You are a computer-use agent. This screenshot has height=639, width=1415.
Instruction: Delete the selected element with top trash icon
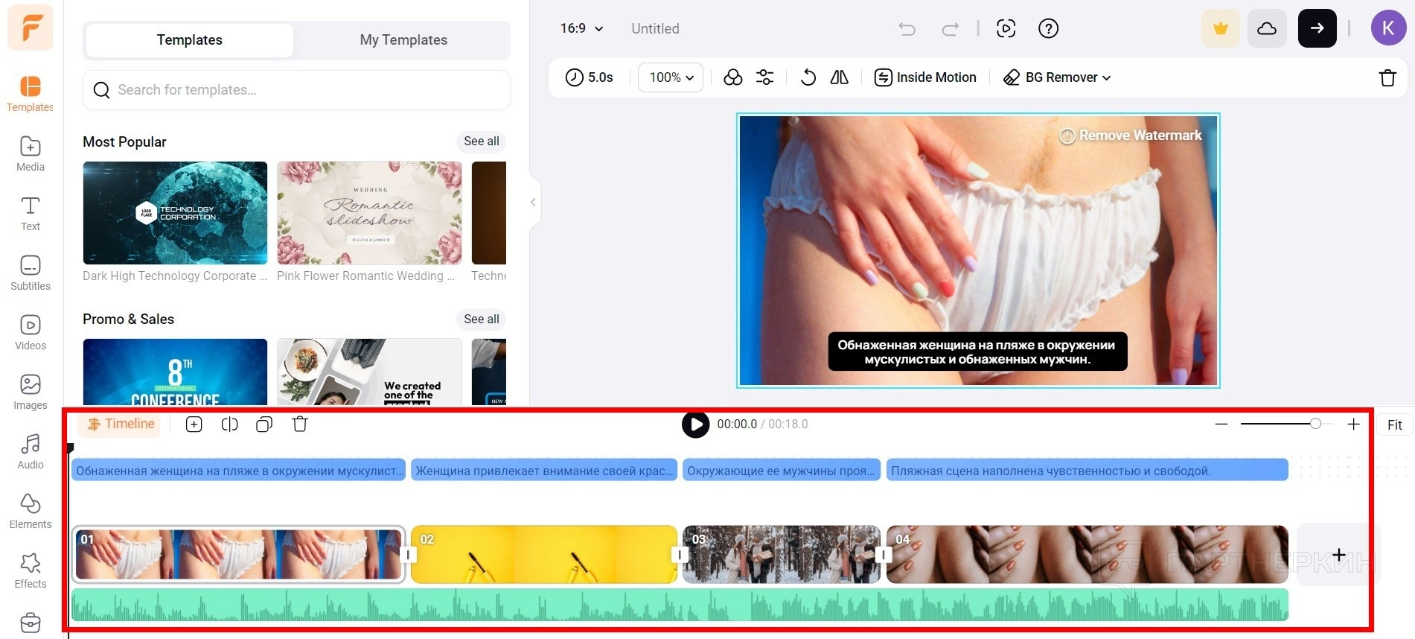pyautogui.click(x=1387, y=77)
